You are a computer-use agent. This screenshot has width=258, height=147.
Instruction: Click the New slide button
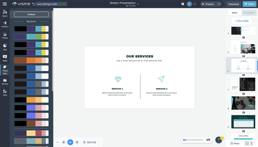click(242, 21)
